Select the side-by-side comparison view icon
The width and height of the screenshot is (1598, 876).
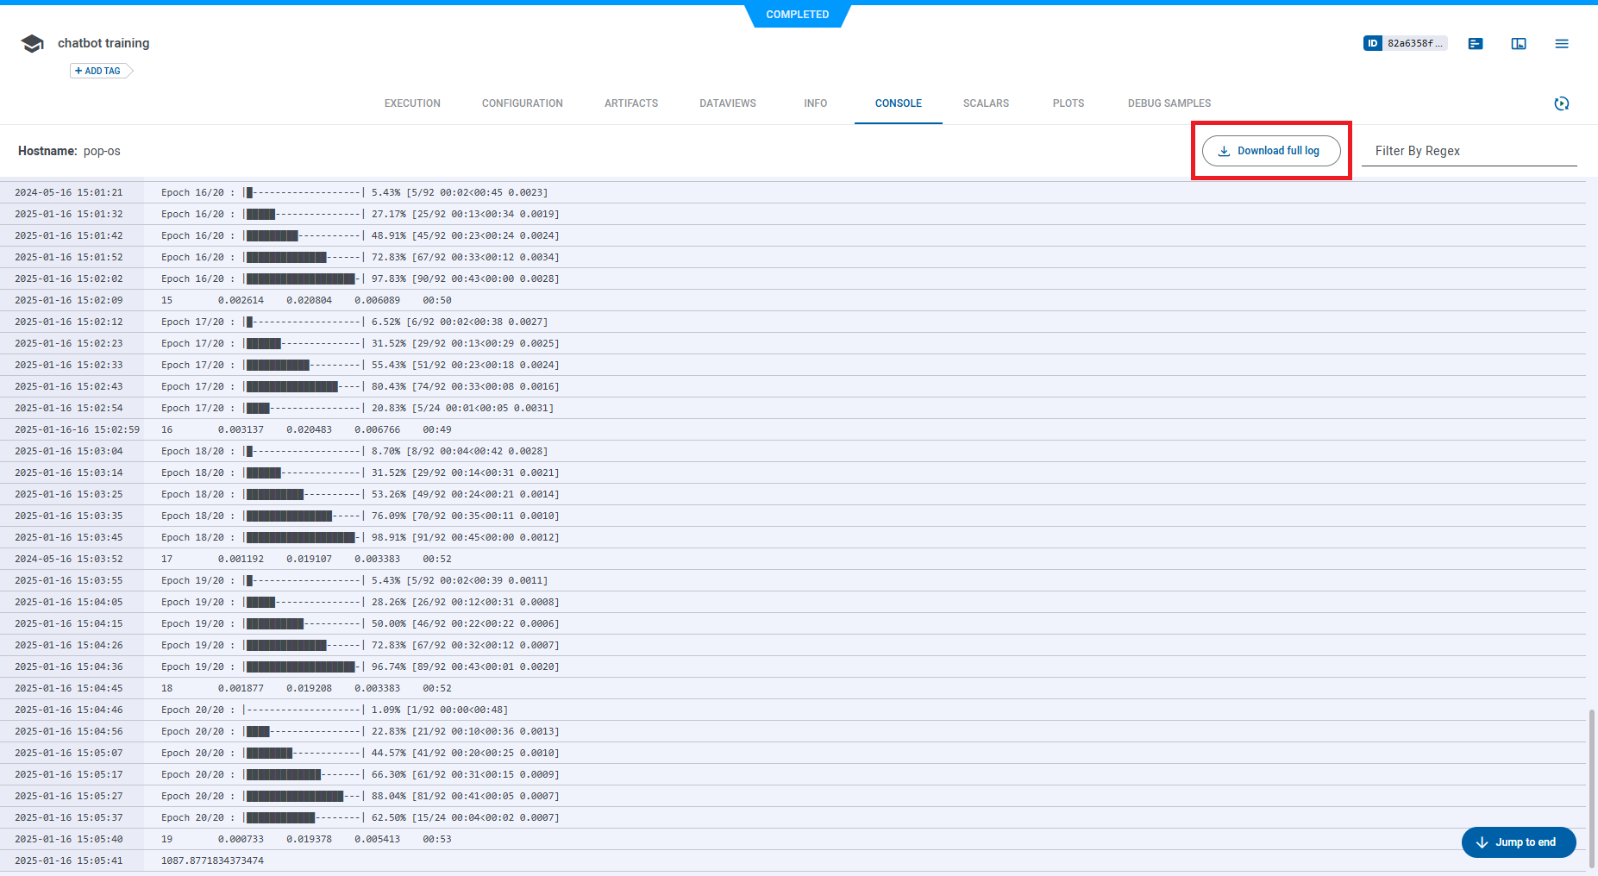click(1519, 43)
